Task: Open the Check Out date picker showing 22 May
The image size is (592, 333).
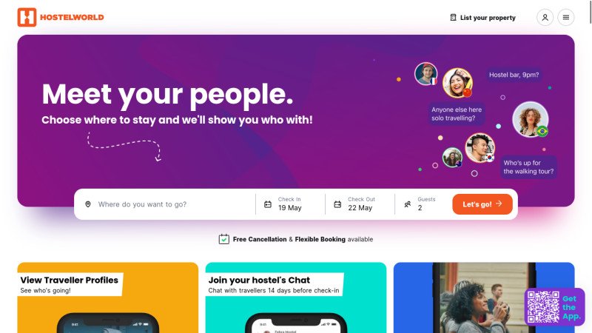Action: click(360, 204)
